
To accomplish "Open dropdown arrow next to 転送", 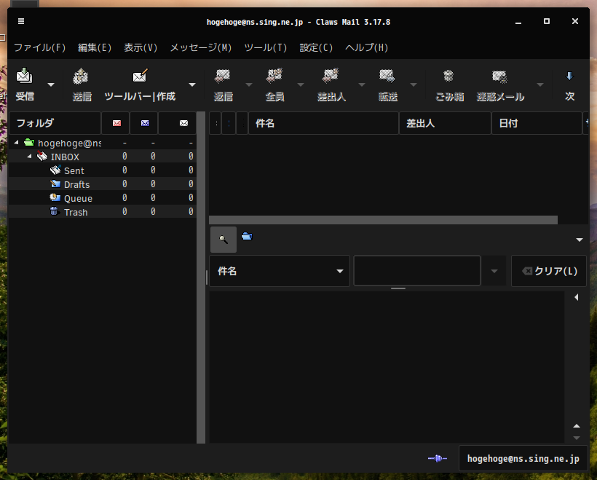I will [x=414, y=84].
